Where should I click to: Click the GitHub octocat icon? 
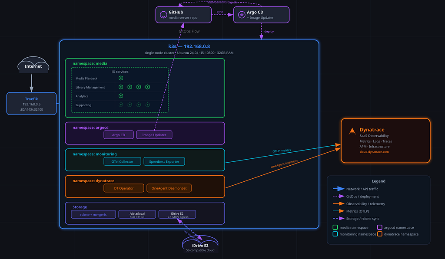point(163,15)
